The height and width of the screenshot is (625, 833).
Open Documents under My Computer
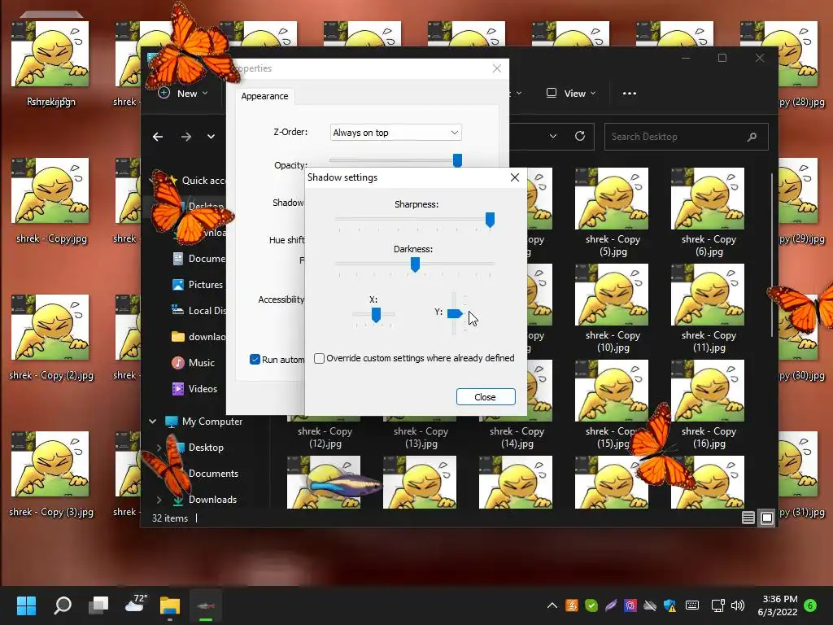pos(213,474)
